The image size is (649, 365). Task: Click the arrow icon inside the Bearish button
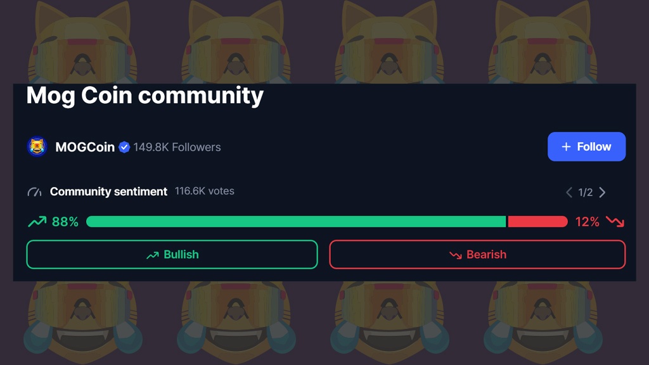tap(455, 255)
